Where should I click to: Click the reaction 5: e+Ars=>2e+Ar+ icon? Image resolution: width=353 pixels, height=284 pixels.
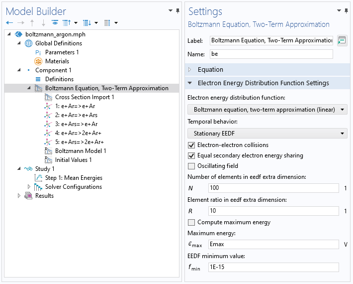click(48, 142)
